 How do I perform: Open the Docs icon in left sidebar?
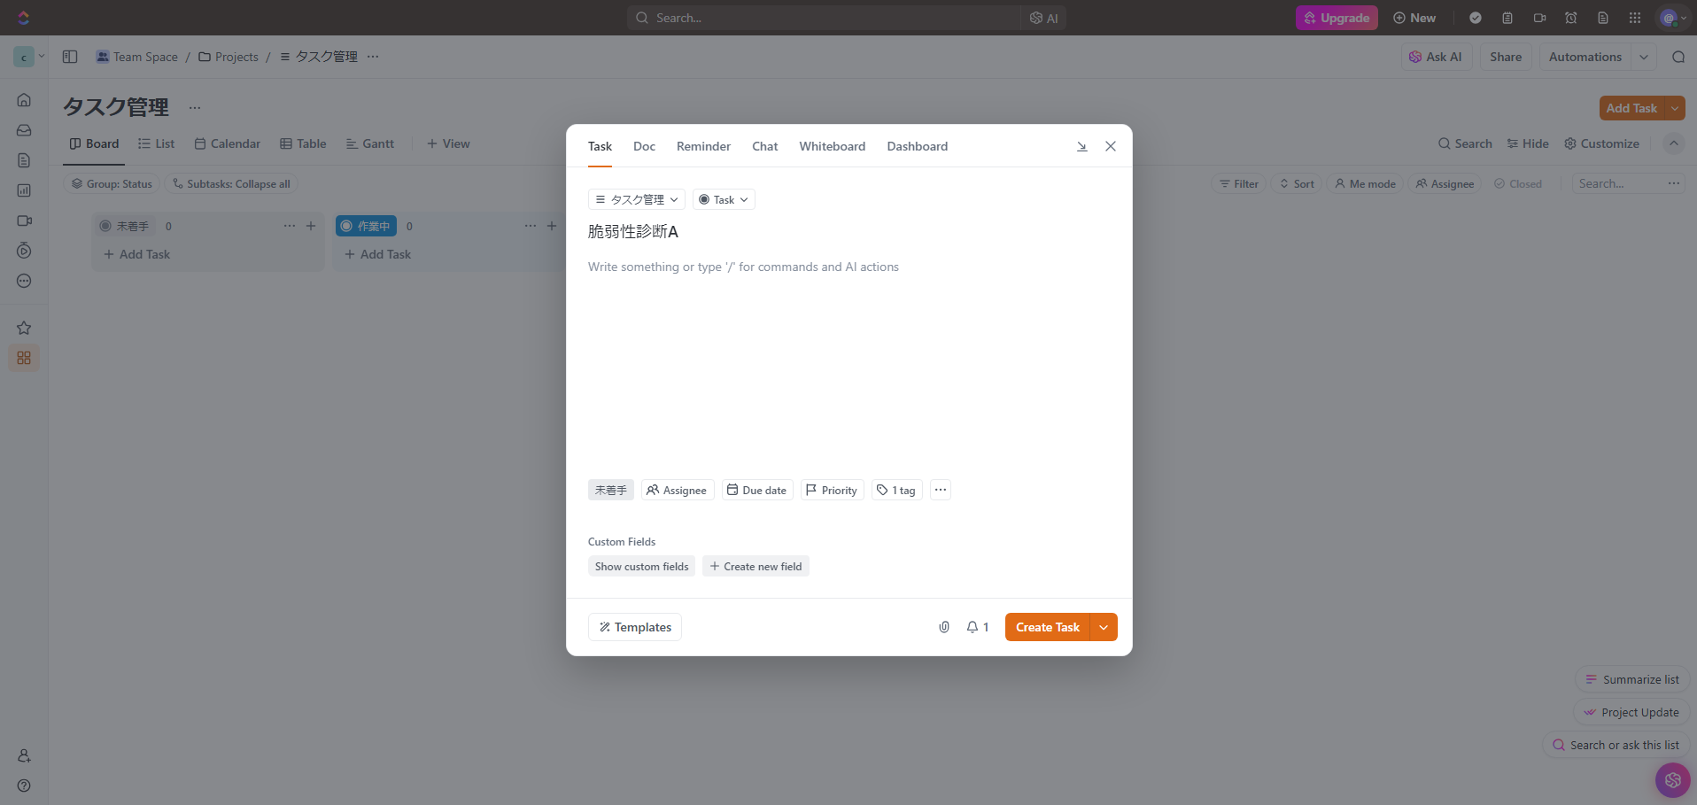click(24, 160)
